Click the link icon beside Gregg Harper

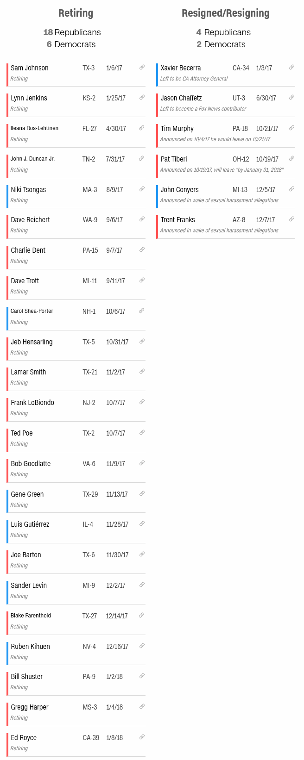pos(142,706)
